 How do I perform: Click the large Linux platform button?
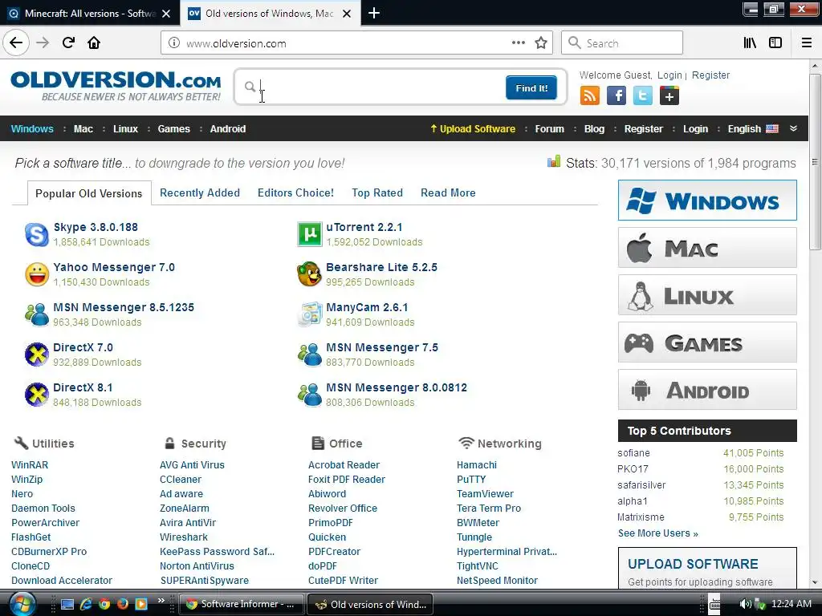(x=707, y=295)
